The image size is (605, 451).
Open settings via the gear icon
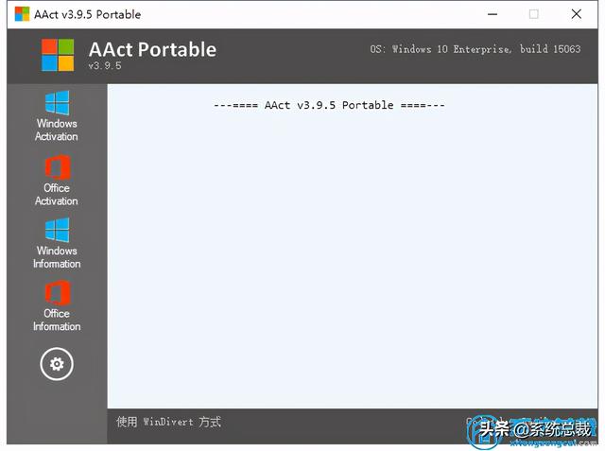pos(57,364)
